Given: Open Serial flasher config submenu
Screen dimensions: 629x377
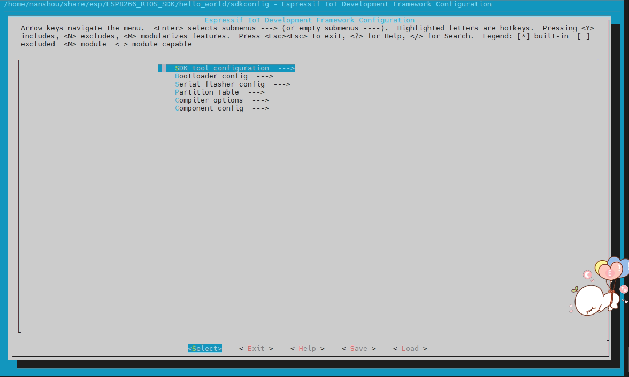Looking at the screenshot, I should 232,84.
